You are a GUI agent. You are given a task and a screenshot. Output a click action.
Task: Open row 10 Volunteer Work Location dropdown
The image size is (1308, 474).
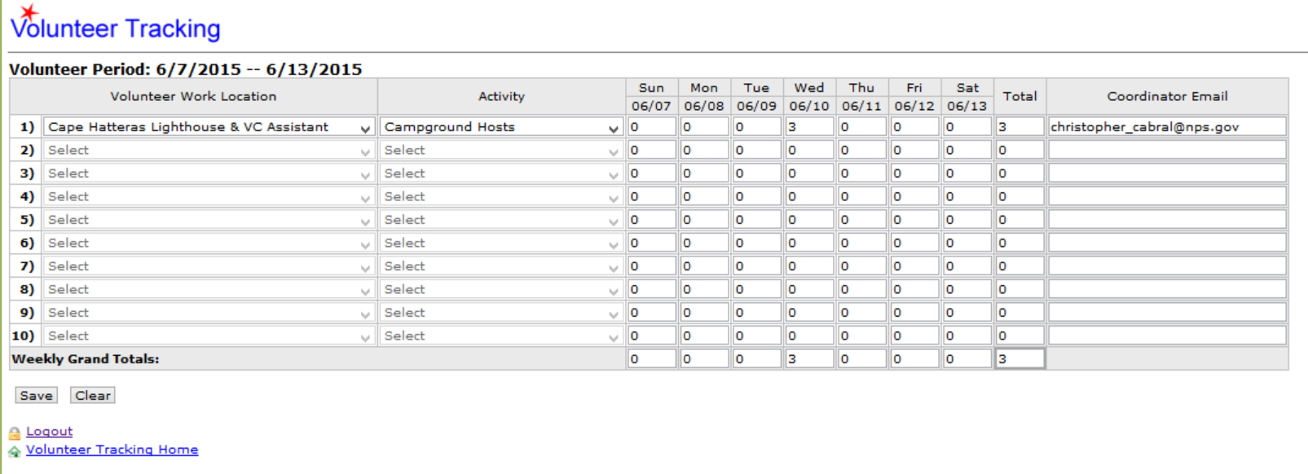209,336
